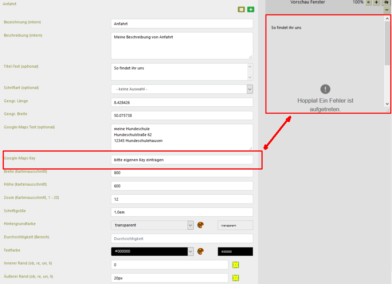Focus the Zoom (Kartenausschnitt) input field
Screen dimensions: 392x284
click(x=182, y=199)
